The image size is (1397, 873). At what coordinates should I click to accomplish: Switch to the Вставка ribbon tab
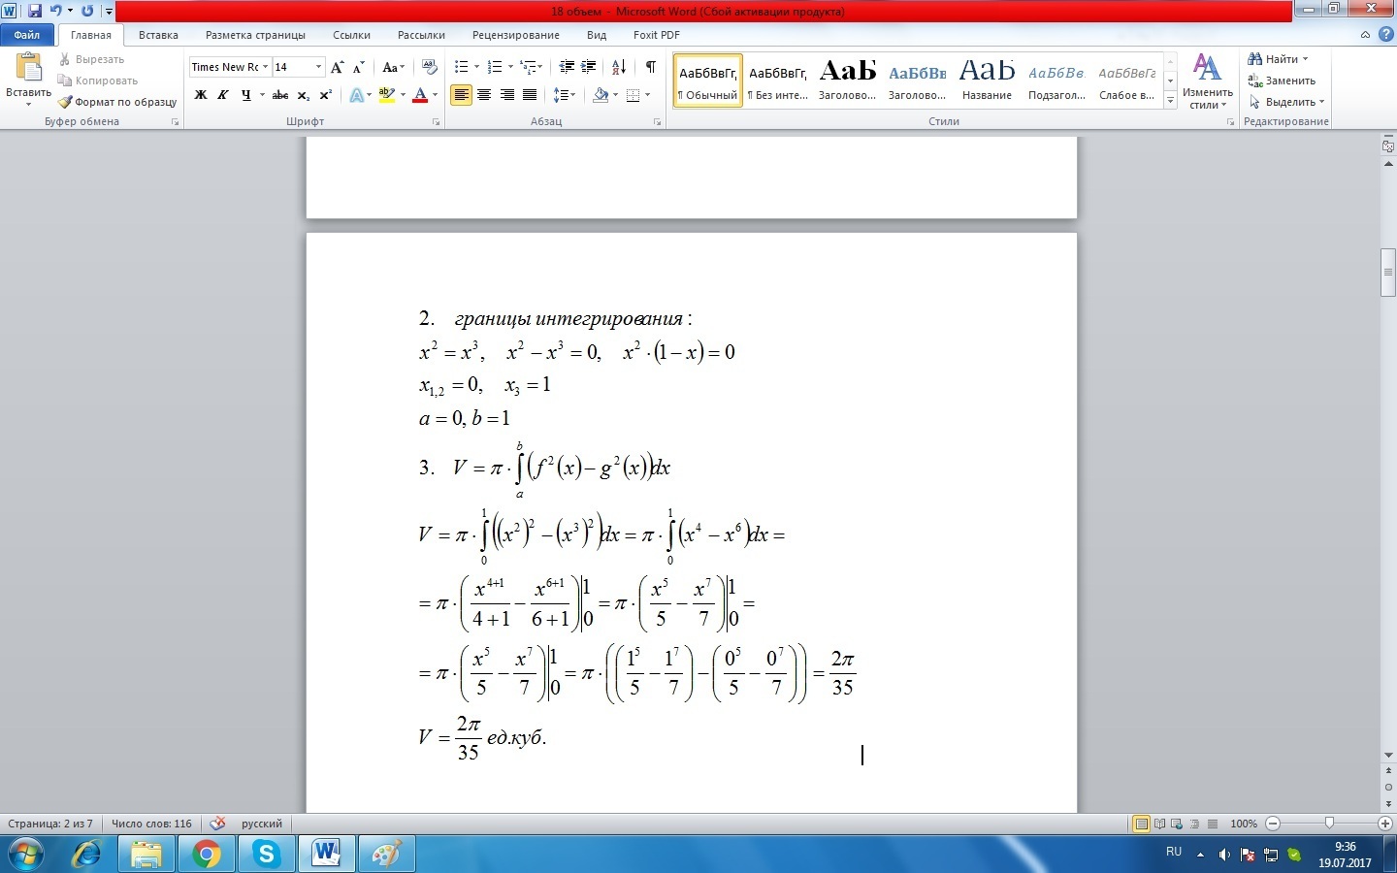click(158, 35)
